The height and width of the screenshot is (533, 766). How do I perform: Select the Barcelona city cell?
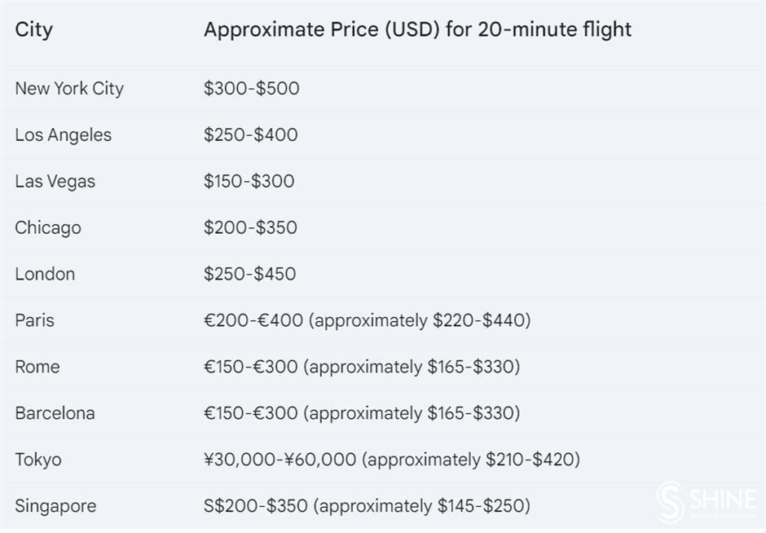(x=55, y=413)
